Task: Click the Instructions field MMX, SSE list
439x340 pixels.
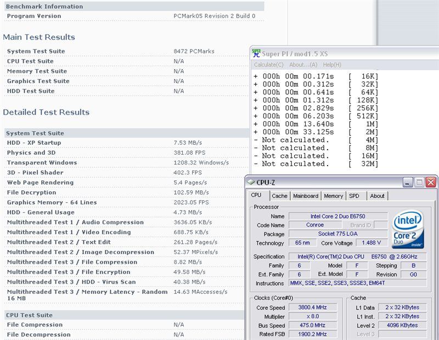Action: pyautogui.click(x=358, y=283)
